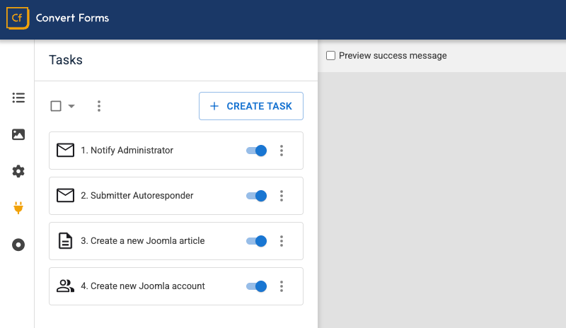This screenshot has height=328, width=566.
Task: Click the Joomla article document icon
Action: 65,241
